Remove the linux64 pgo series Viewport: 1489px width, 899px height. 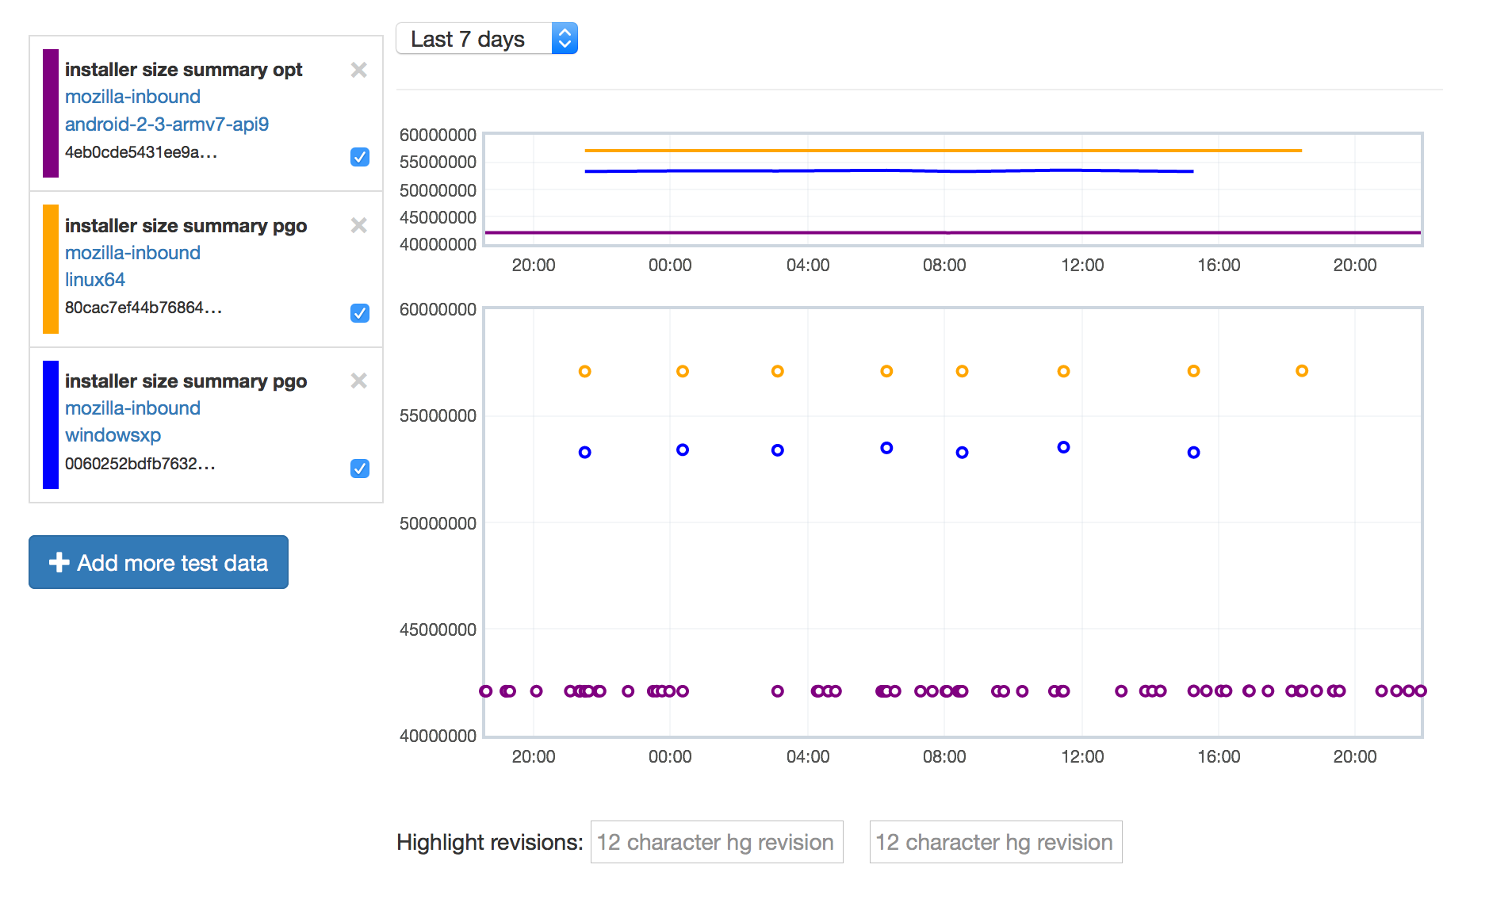pos(358,225)
